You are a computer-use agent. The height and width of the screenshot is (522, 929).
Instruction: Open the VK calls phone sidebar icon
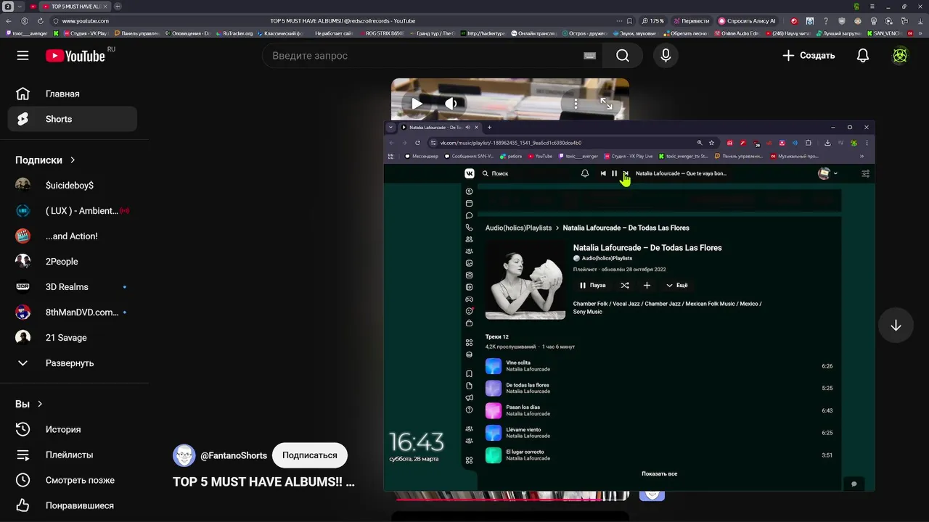pos(469,227)
